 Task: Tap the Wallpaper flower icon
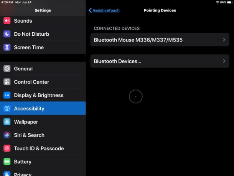pos(7,122)
